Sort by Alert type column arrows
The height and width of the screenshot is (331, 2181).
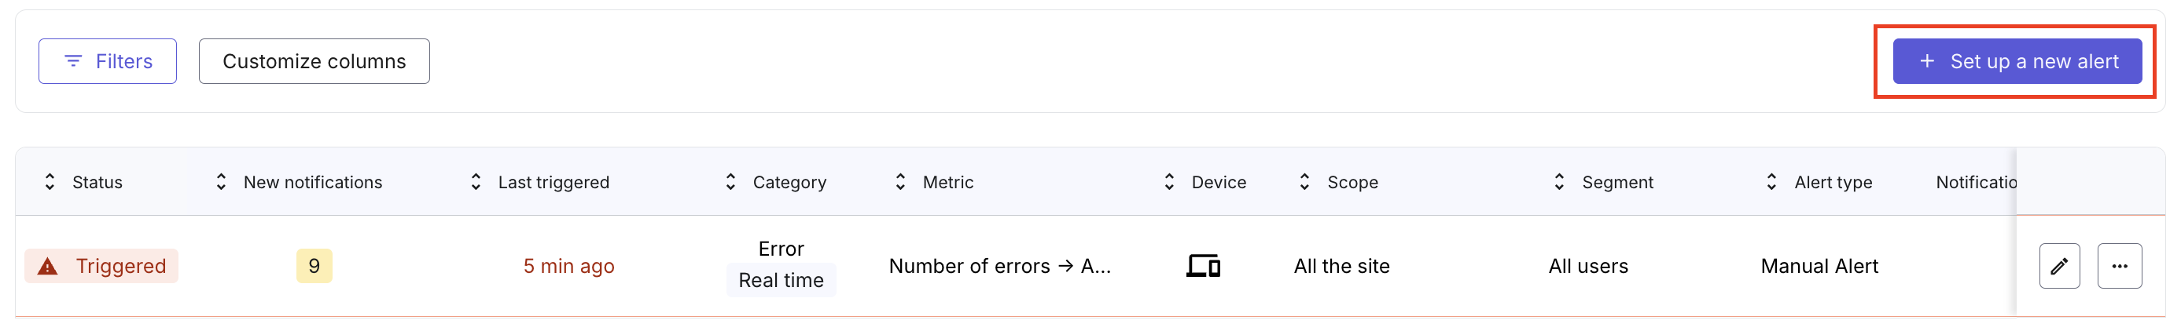coord(1771,181)
